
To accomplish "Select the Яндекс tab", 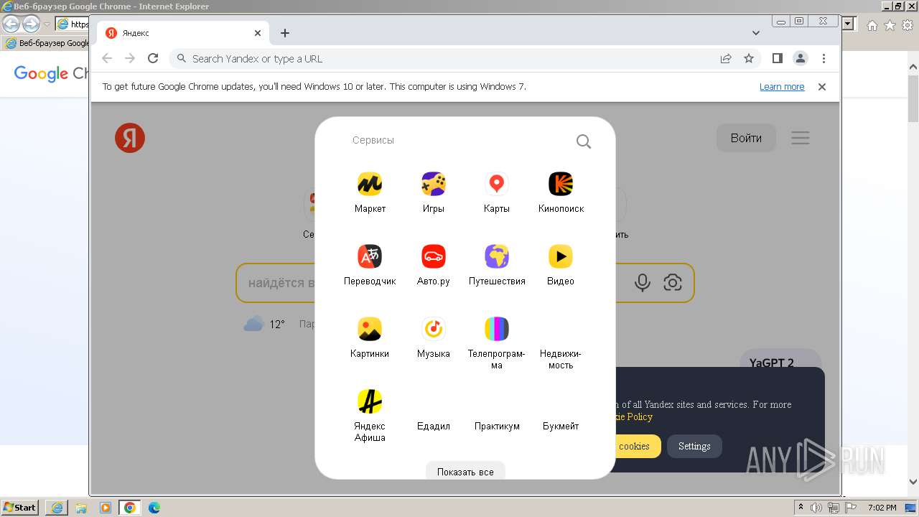I will point(183,33).
